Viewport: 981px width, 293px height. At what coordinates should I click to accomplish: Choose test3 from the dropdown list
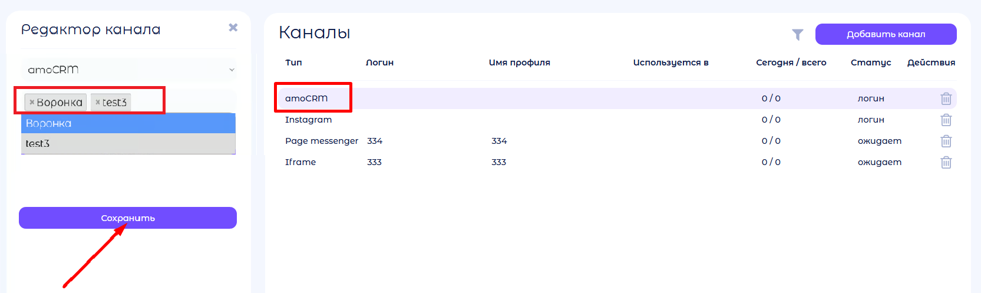(128, 143)
